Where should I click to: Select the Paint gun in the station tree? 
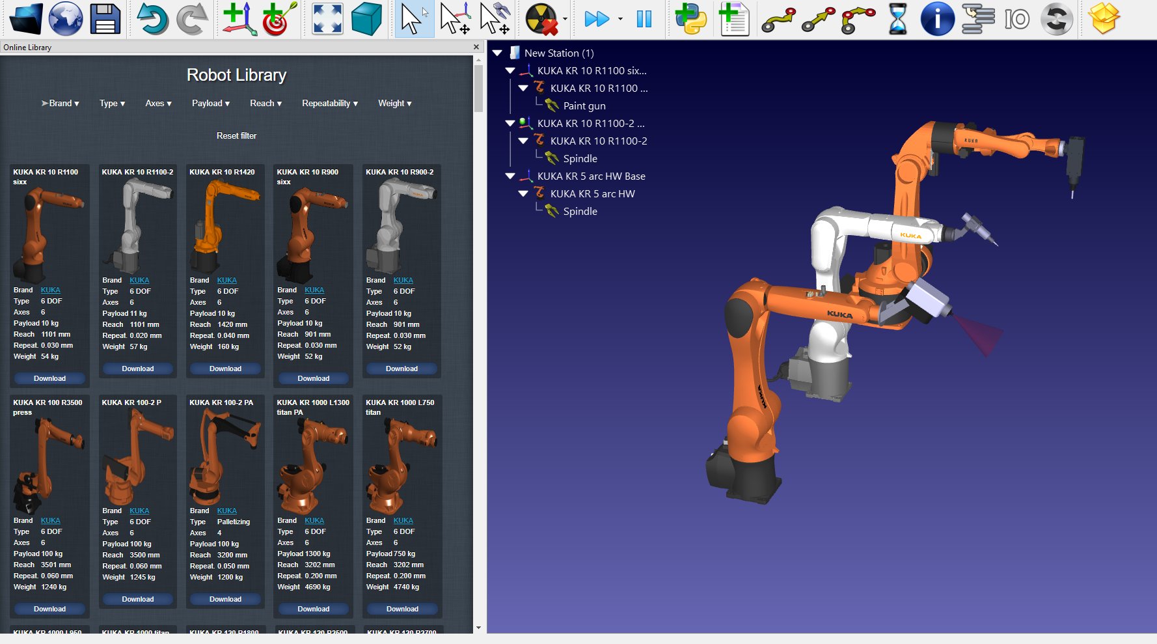584,105
